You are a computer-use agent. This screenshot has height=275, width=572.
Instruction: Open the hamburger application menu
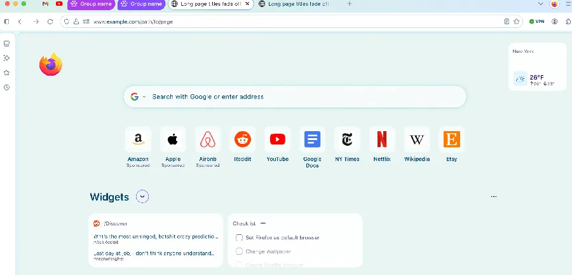tap(568, 4)
